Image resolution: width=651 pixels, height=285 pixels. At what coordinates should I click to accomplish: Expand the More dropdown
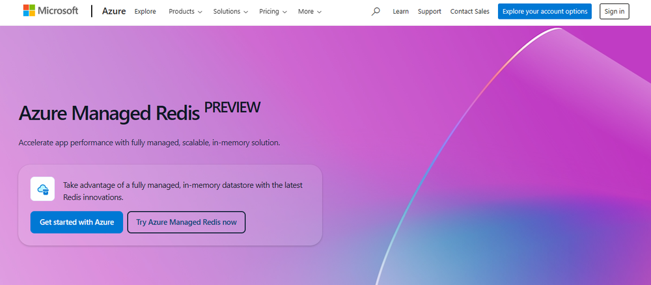click(x=310, y=11)
